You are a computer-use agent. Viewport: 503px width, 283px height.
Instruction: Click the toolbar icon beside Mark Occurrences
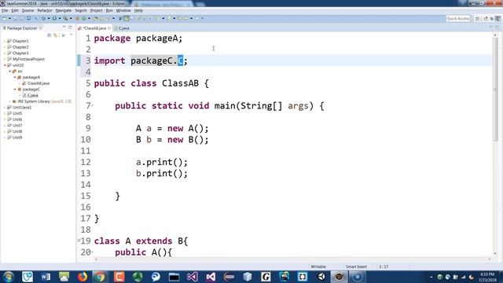[120, 18]
